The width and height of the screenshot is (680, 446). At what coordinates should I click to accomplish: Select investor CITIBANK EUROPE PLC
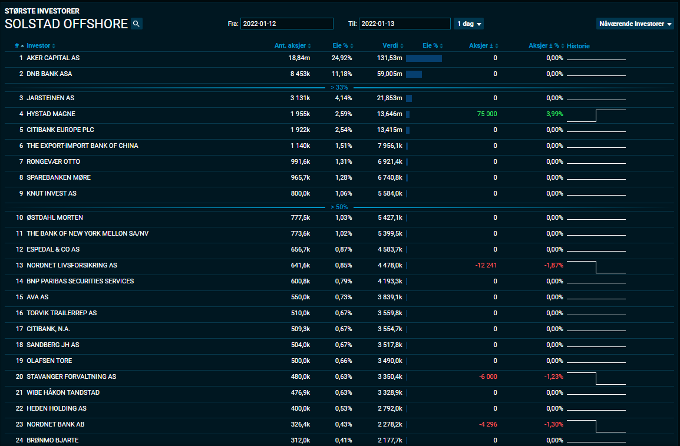[x=60, y=130]
